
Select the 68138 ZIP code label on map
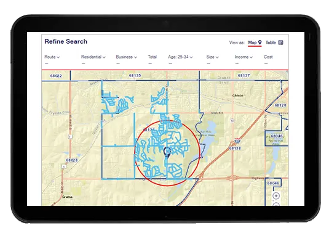point(234,149)
